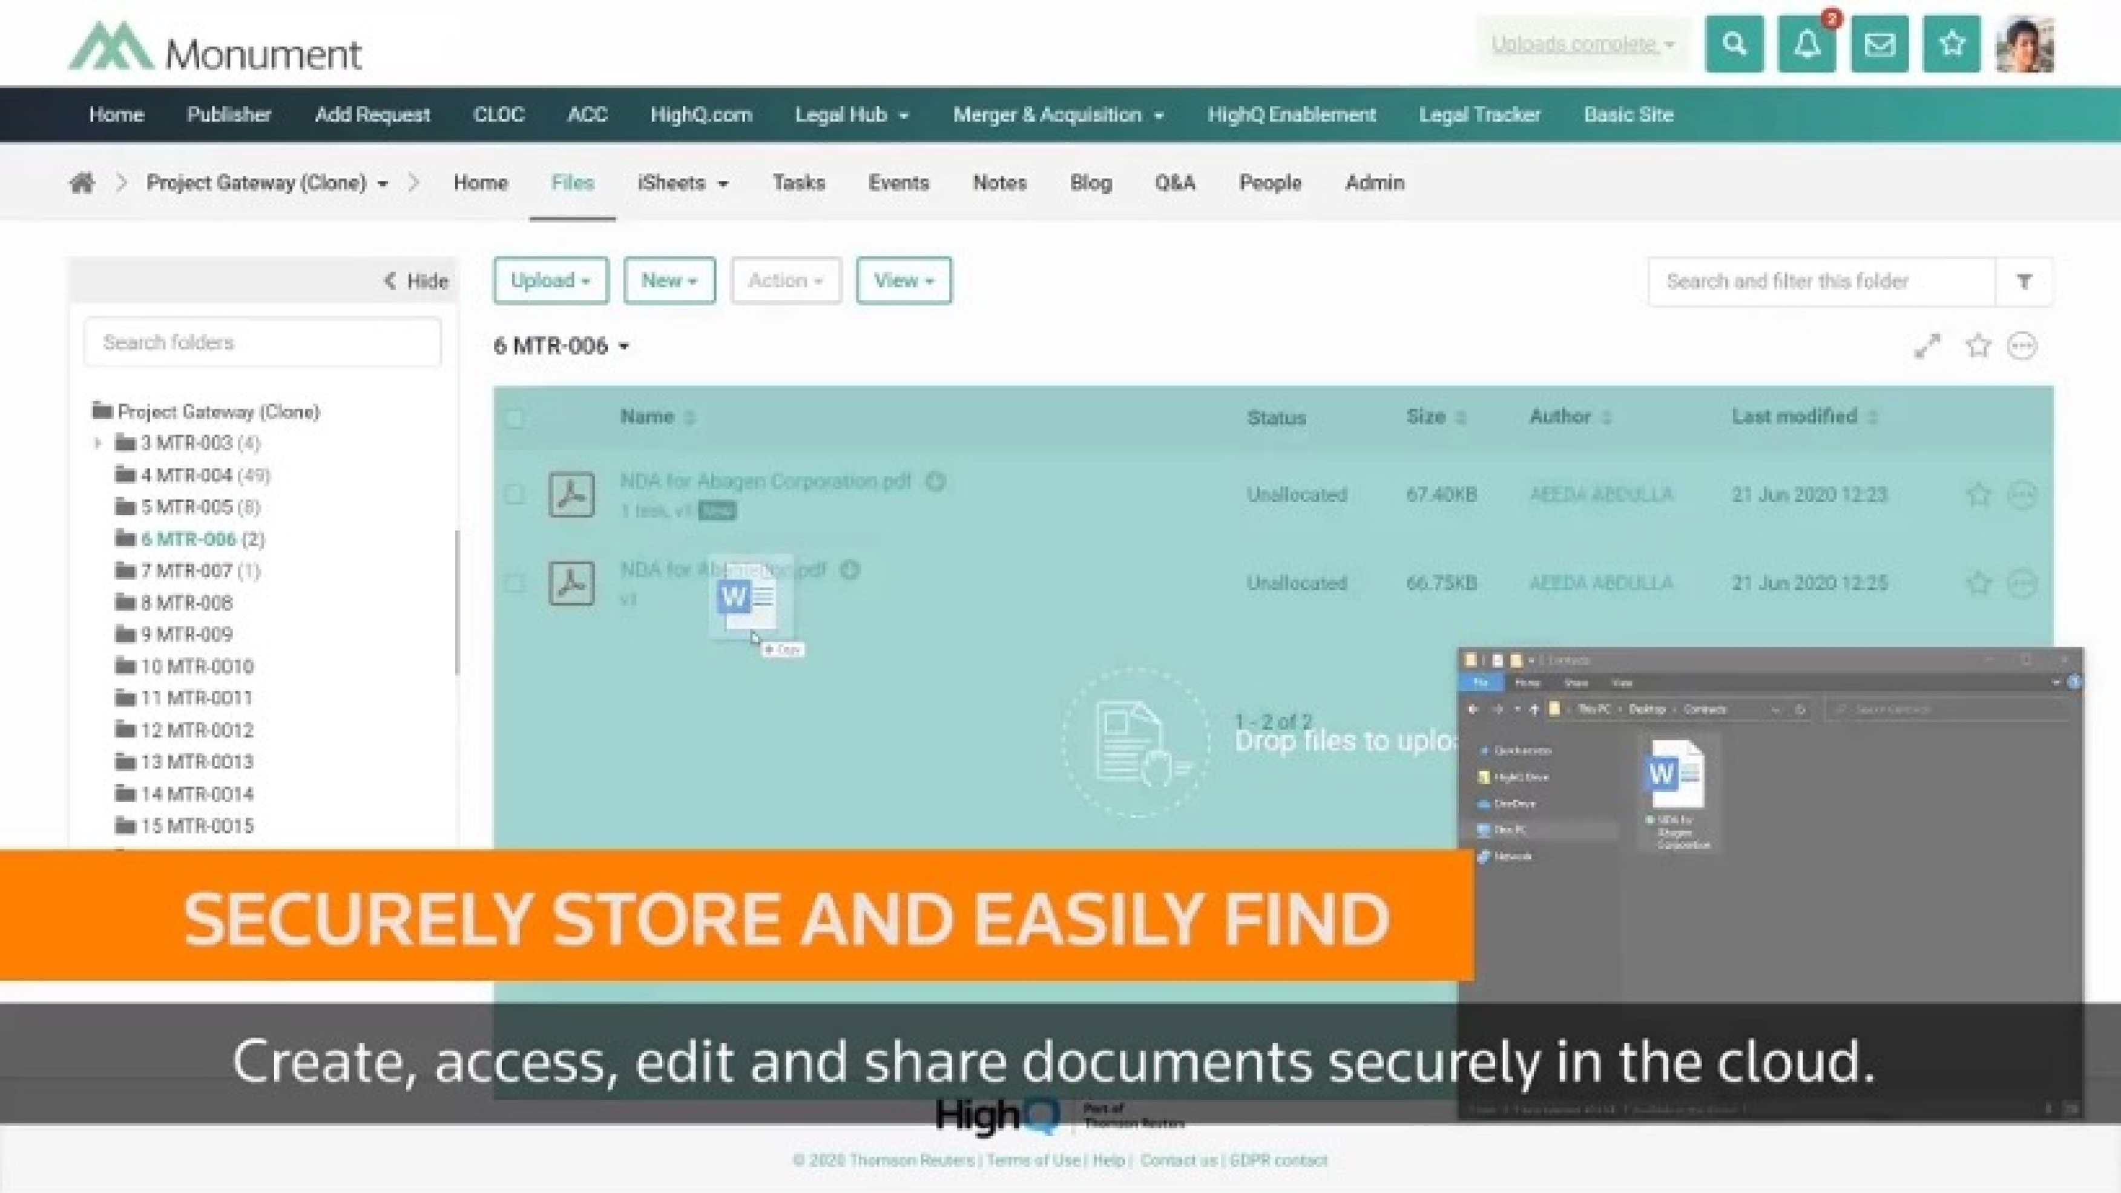Click the home breadcrumb icon

(x=82, y=183)
